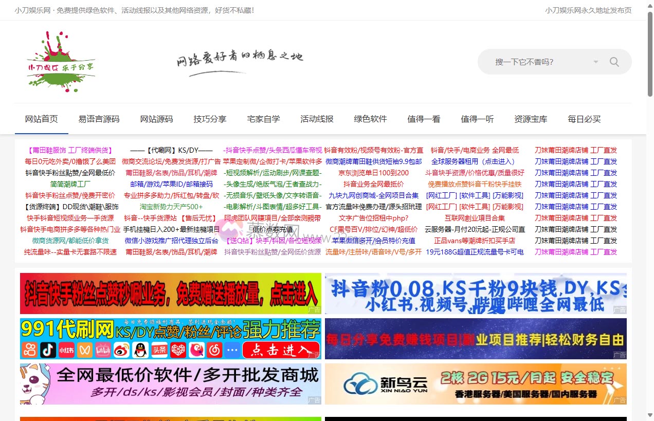Open the Xiaohongshu icon in the ad banner
Screen dimensions: 654x421
[x=67, y=350]
